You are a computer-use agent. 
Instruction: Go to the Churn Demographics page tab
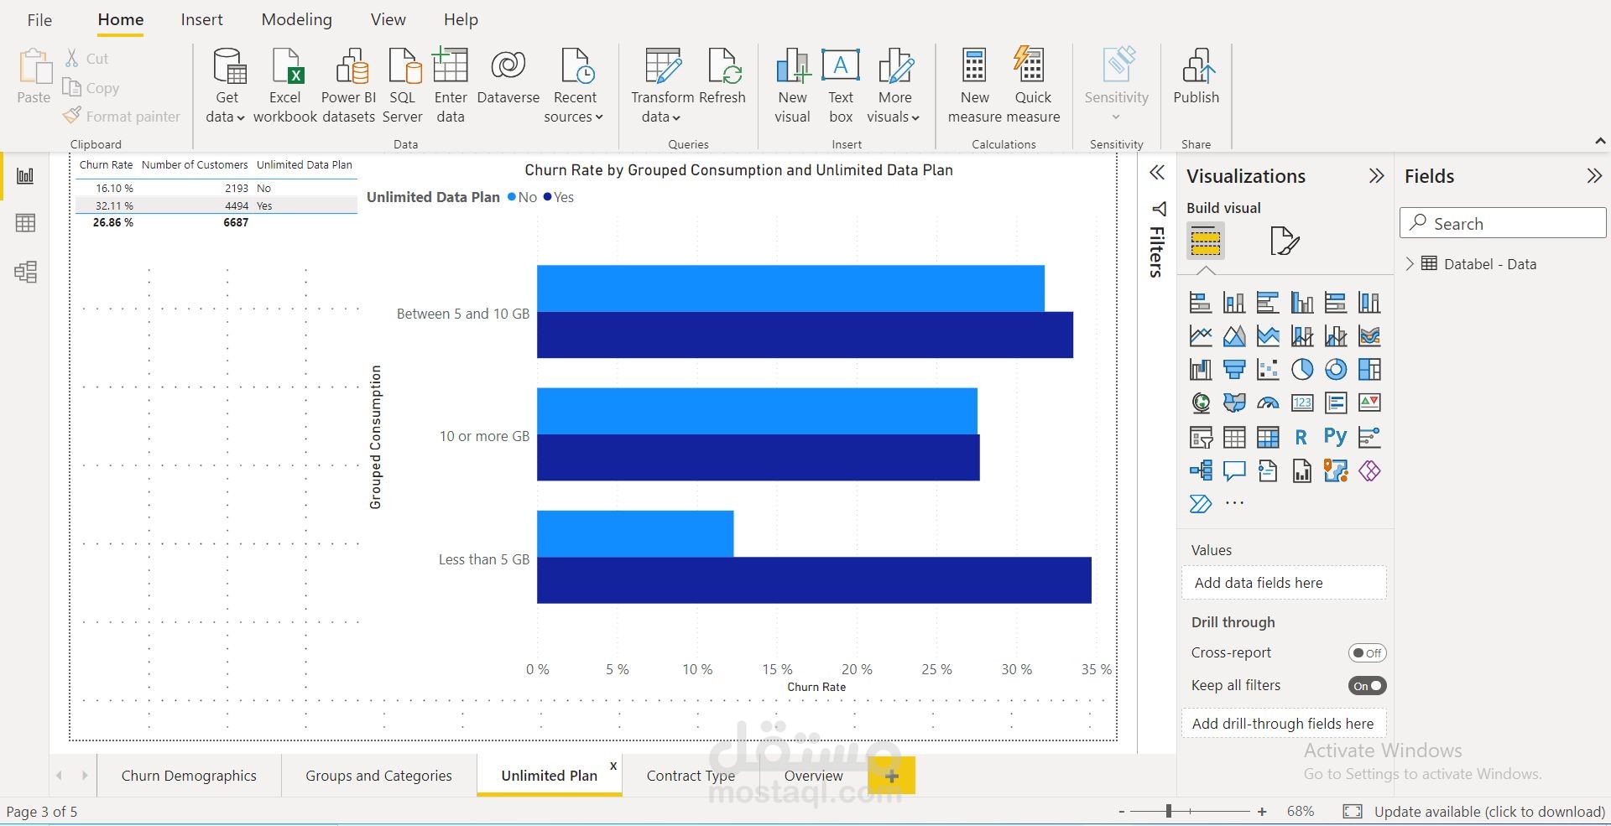pyautogui.click(x=189, y=776)
